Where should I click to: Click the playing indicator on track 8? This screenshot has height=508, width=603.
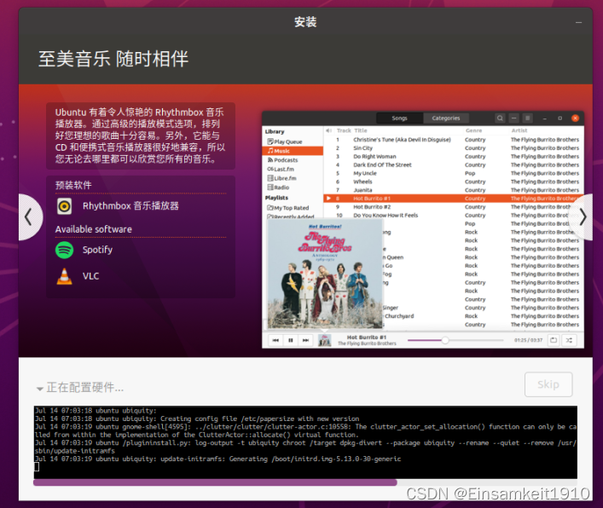(328, 199)
